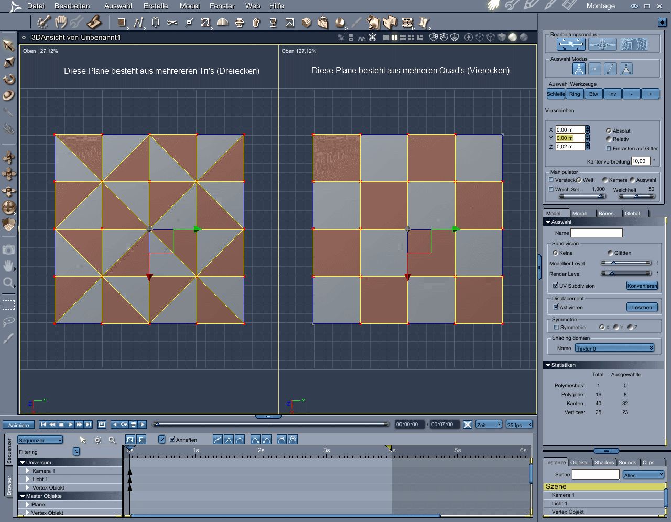
Task: Delete keyframe with the trash icon
Action: [x=133, y=425]
